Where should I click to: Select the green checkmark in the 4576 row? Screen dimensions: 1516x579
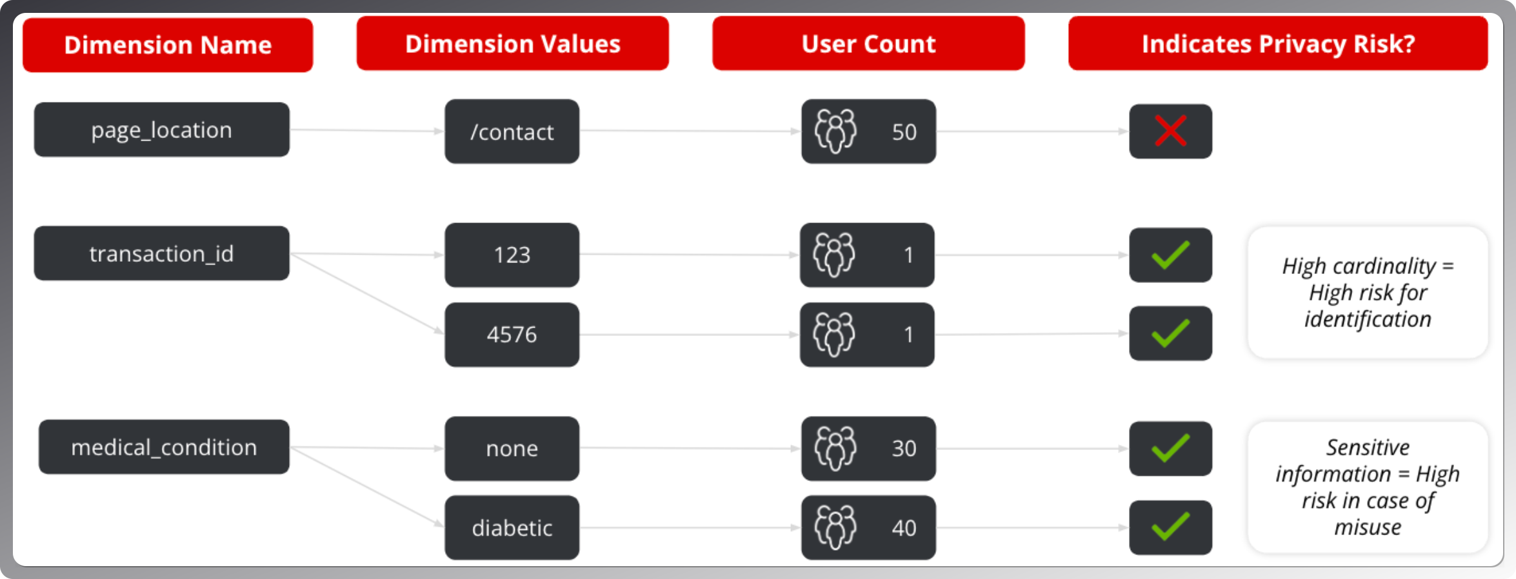click(1170, 333)
